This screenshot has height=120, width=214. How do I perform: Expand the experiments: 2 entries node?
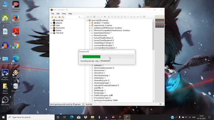click(90, 25)
